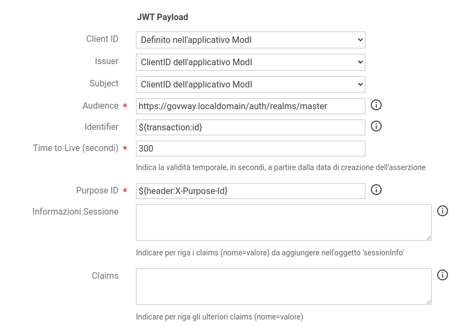Screen dimensions: 460x326
Task: Click the Time to Live field showing 300
Action: tap(250, 148)
